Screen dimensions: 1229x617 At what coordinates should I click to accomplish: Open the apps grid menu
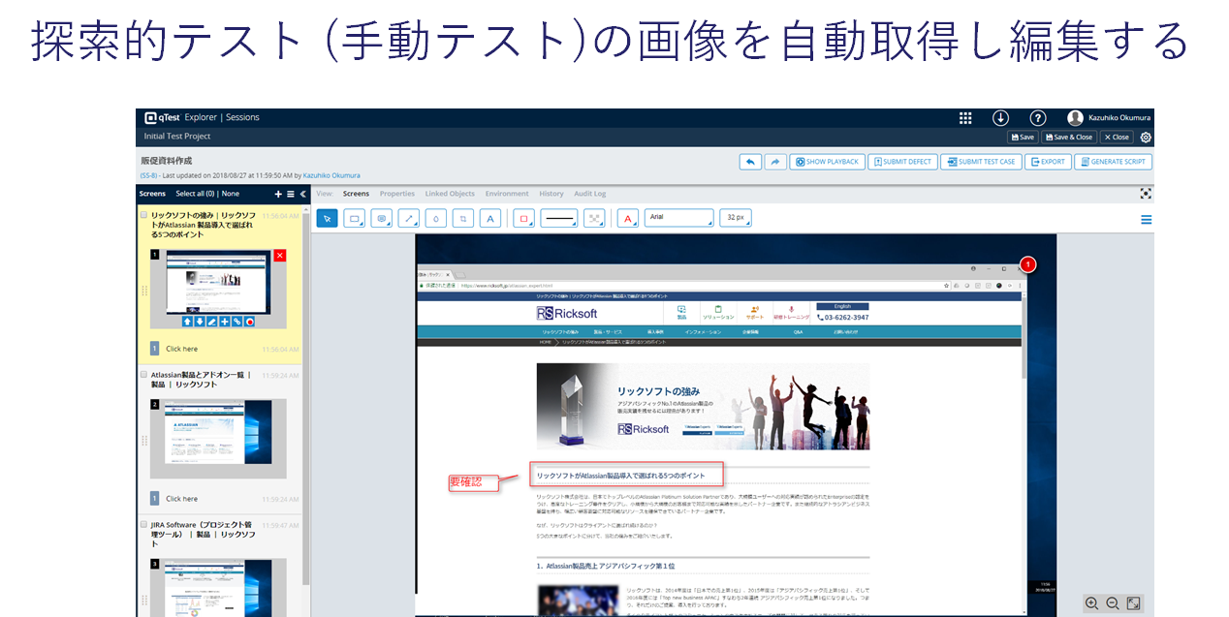(965, 117)
